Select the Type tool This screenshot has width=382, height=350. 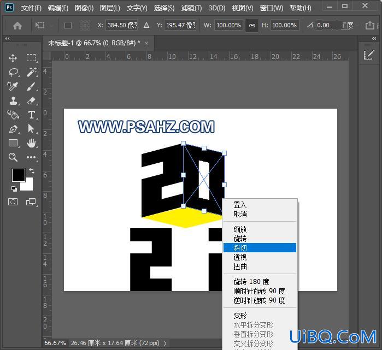[32, 115]
